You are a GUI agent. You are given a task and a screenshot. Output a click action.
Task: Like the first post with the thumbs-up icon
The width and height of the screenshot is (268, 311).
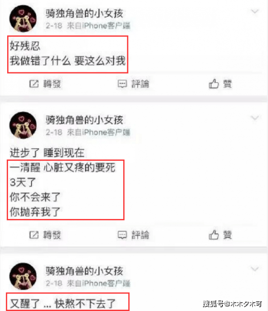point(214,84)
